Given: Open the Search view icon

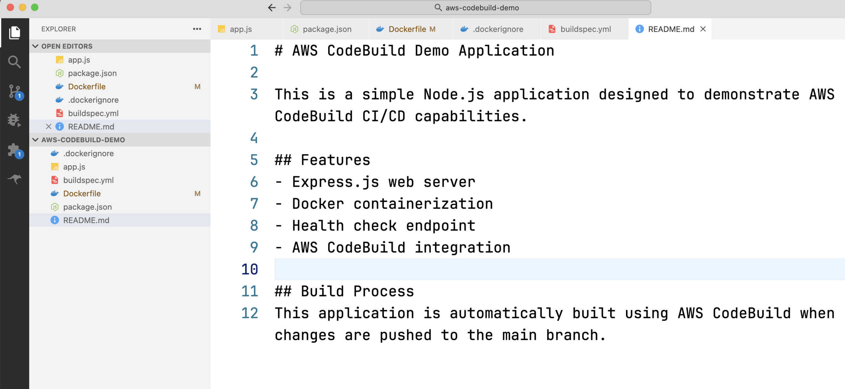Looking at the screenshot, I should 15,62.
